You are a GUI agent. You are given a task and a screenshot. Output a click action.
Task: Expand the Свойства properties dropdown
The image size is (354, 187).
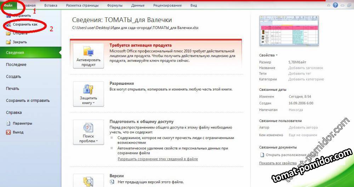click(x=268, y=55)
